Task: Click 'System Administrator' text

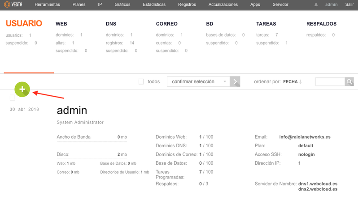Action: click(x=80, y=122)
